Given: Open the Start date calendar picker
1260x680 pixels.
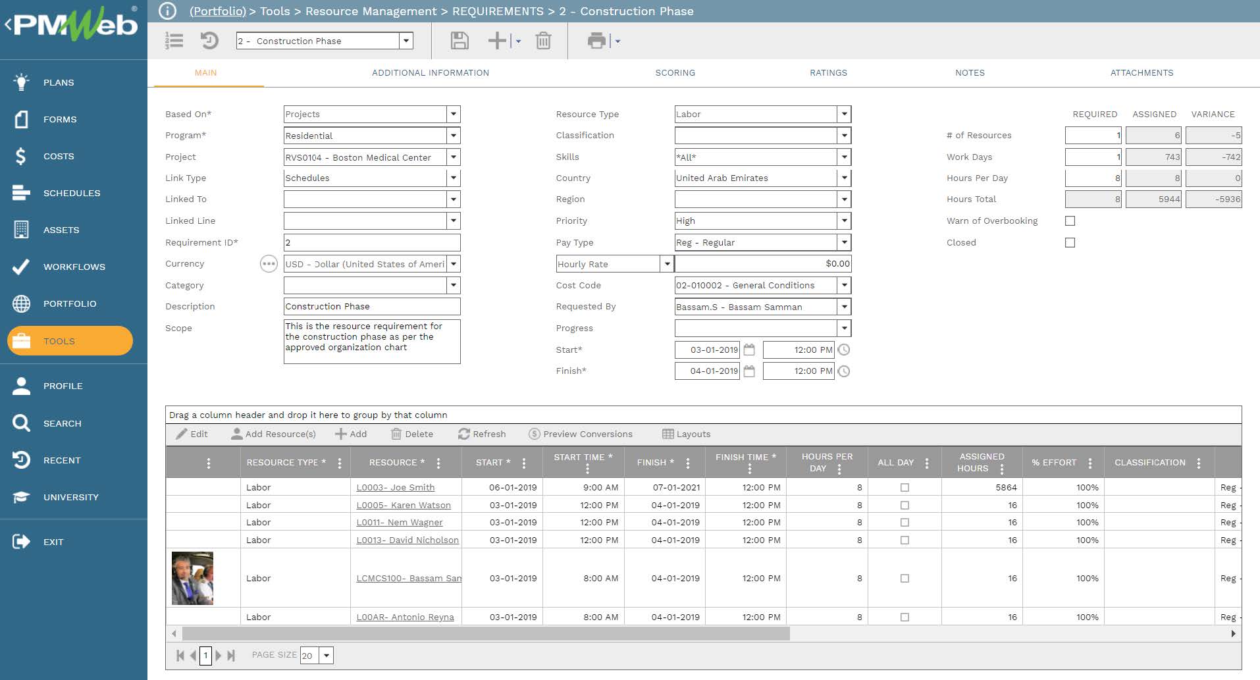Looking at the screenshot, I should [x=749, y=350].
